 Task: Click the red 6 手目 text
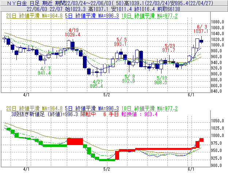[111, 114]
